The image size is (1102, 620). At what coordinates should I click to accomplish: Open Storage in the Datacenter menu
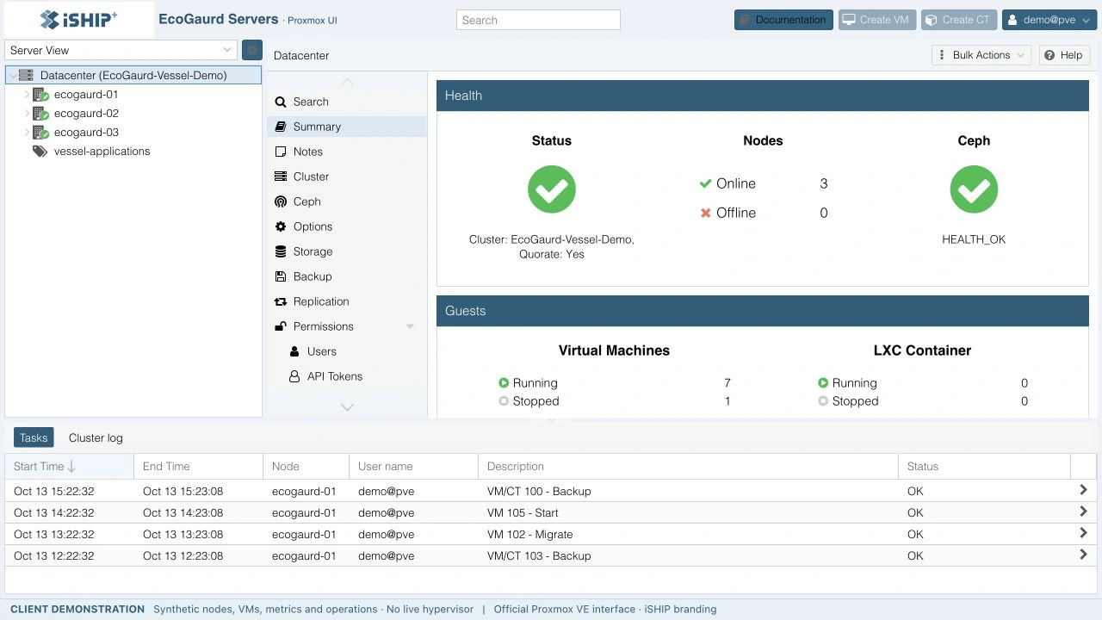(x=347, y=251)
